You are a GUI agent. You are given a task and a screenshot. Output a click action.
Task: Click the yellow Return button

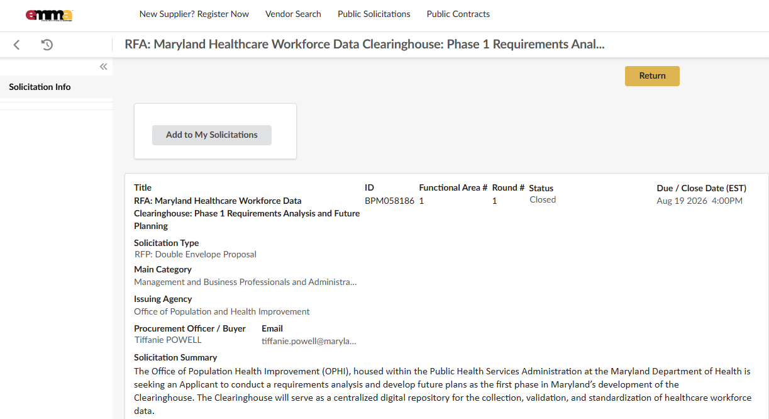click(652, 75)
